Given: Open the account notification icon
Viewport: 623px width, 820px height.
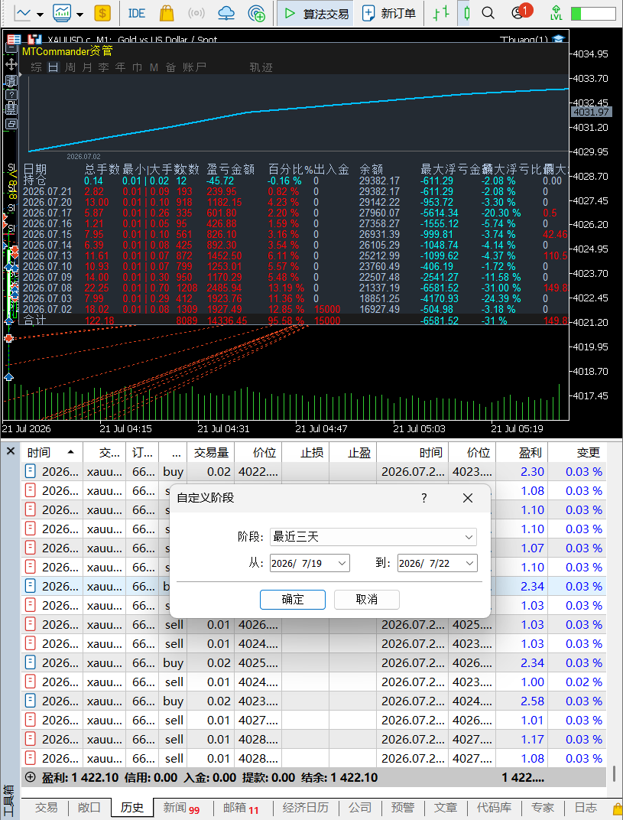Looking at the screenshot, I should pyautogui.click(x=520, y=12).
